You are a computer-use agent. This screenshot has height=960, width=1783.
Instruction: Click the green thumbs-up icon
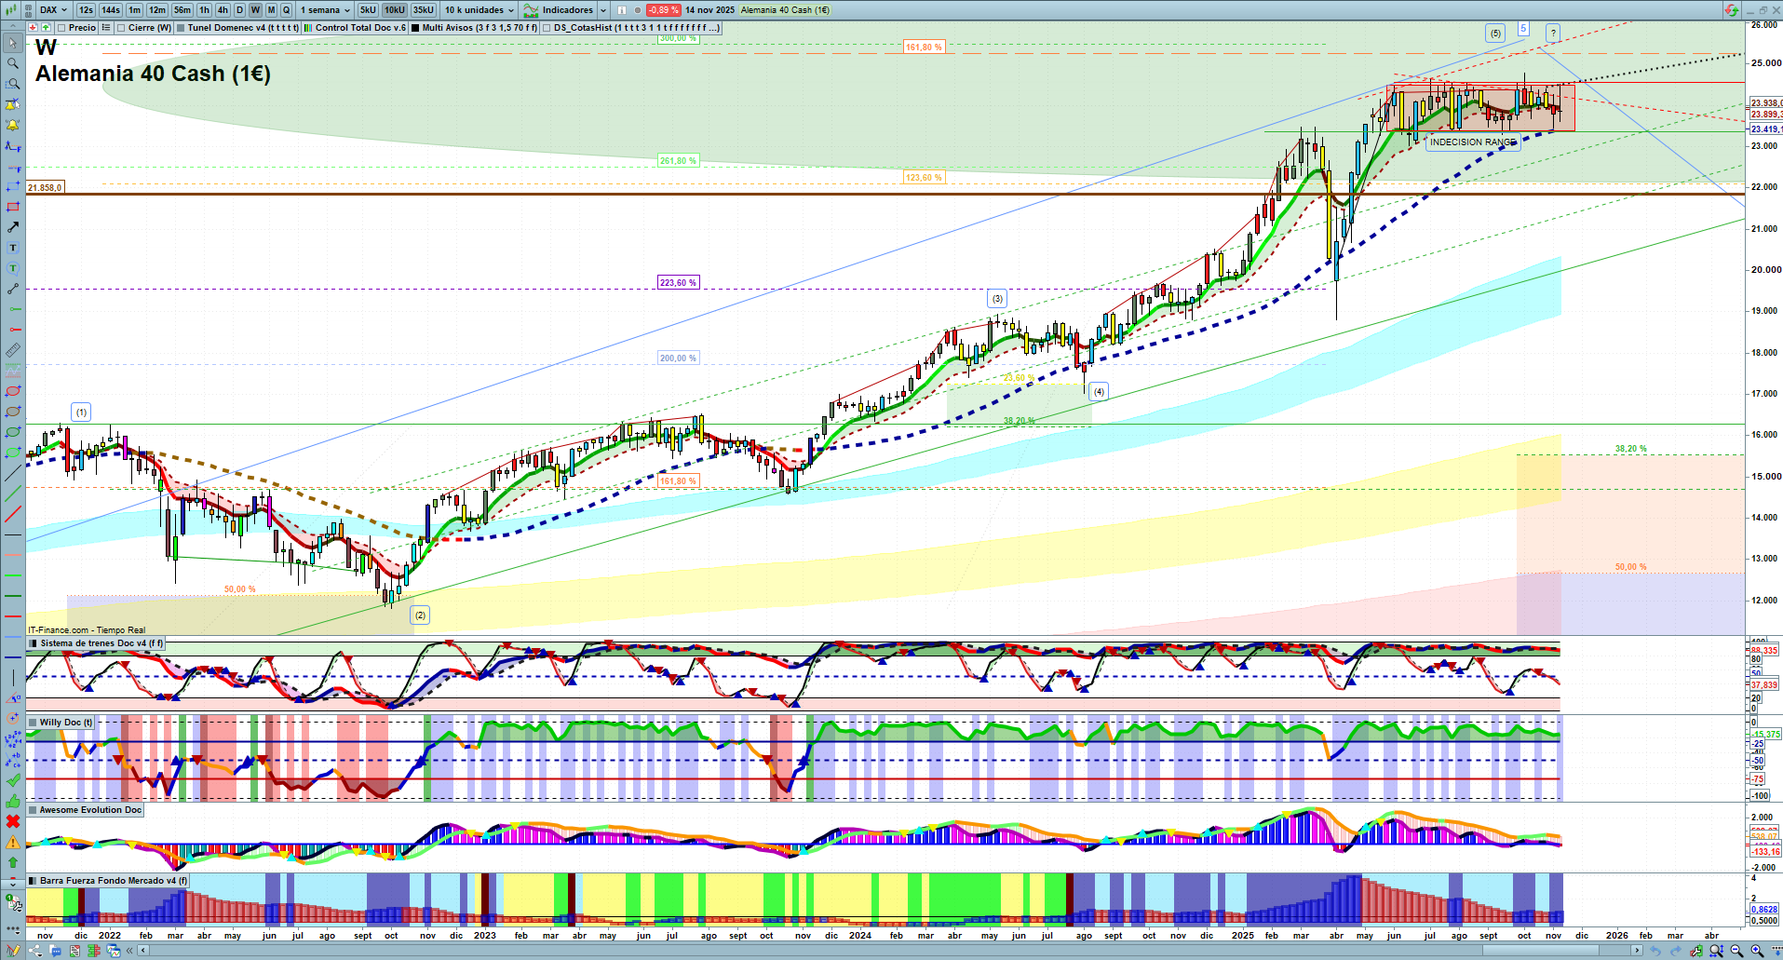click(13, 801)
